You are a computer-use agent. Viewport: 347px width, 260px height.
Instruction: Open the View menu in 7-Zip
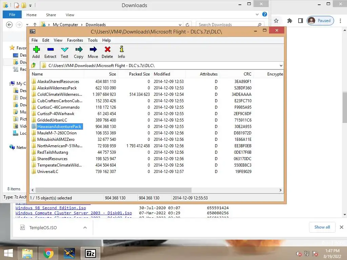pos(58,40)
